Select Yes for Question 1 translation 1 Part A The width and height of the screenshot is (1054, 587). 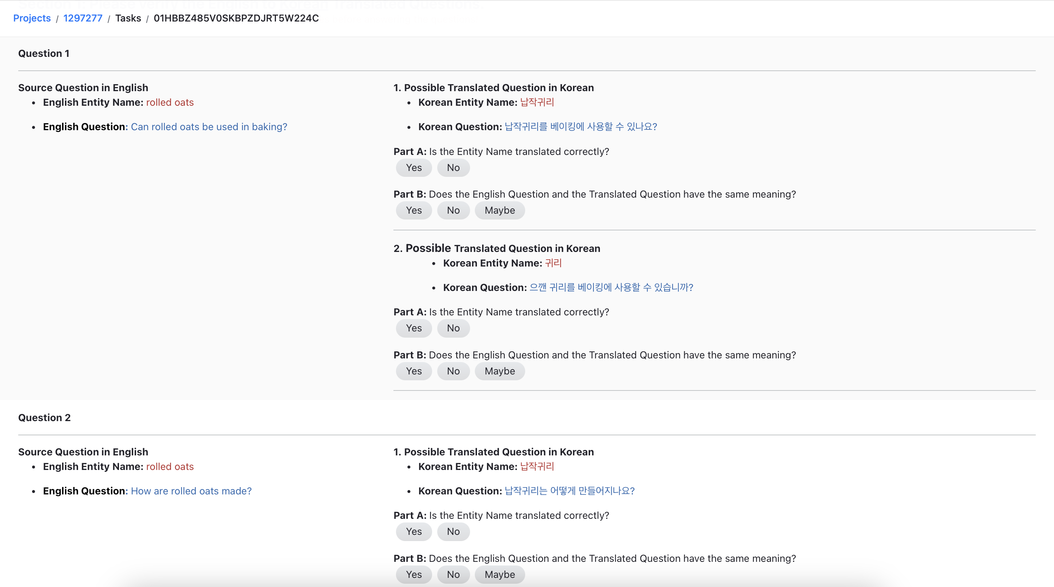tap(413, 168)
